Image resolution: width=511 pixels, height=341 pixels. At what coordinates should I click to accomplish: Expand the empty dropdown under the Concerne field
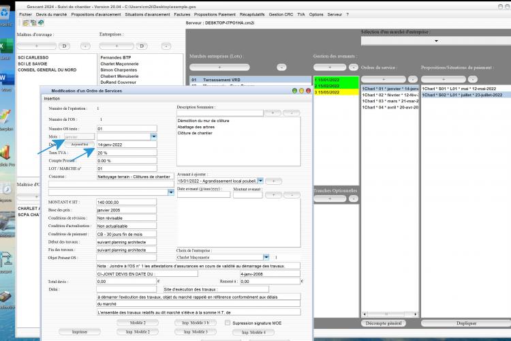point(171,192)
